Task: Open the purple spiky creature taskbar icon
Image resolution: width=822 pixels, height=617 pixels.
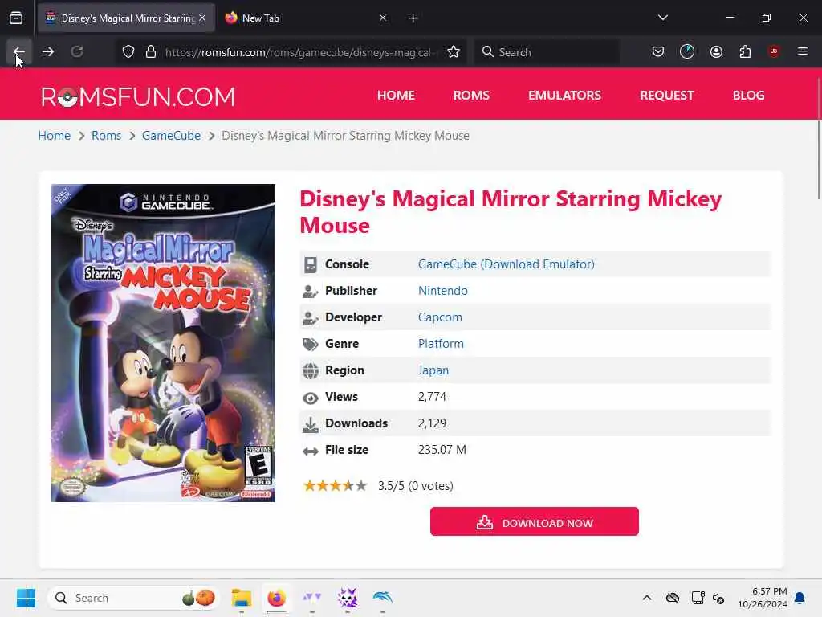Action: 347,598
